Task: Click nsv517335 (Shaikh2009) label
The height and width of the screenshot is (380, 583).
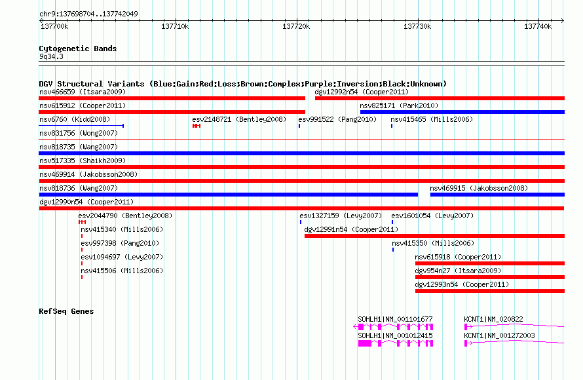Action: [83, 161]
